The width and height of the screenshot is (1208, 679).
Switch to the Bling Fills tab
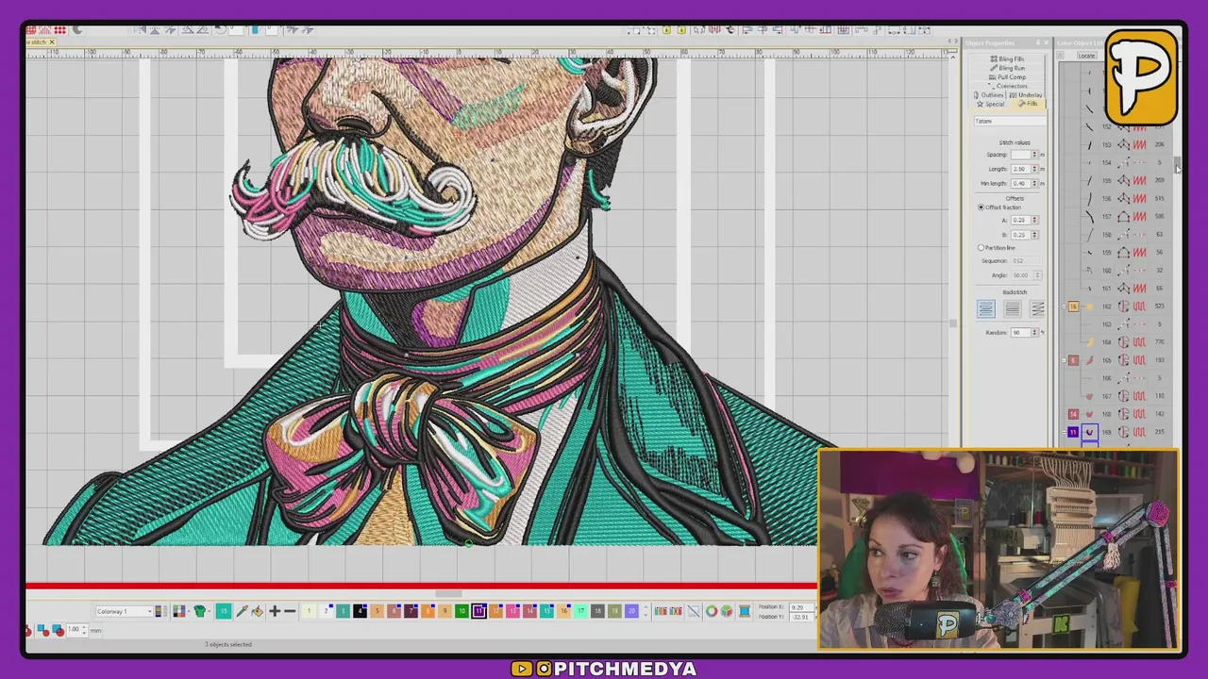tap(1007, 58)
